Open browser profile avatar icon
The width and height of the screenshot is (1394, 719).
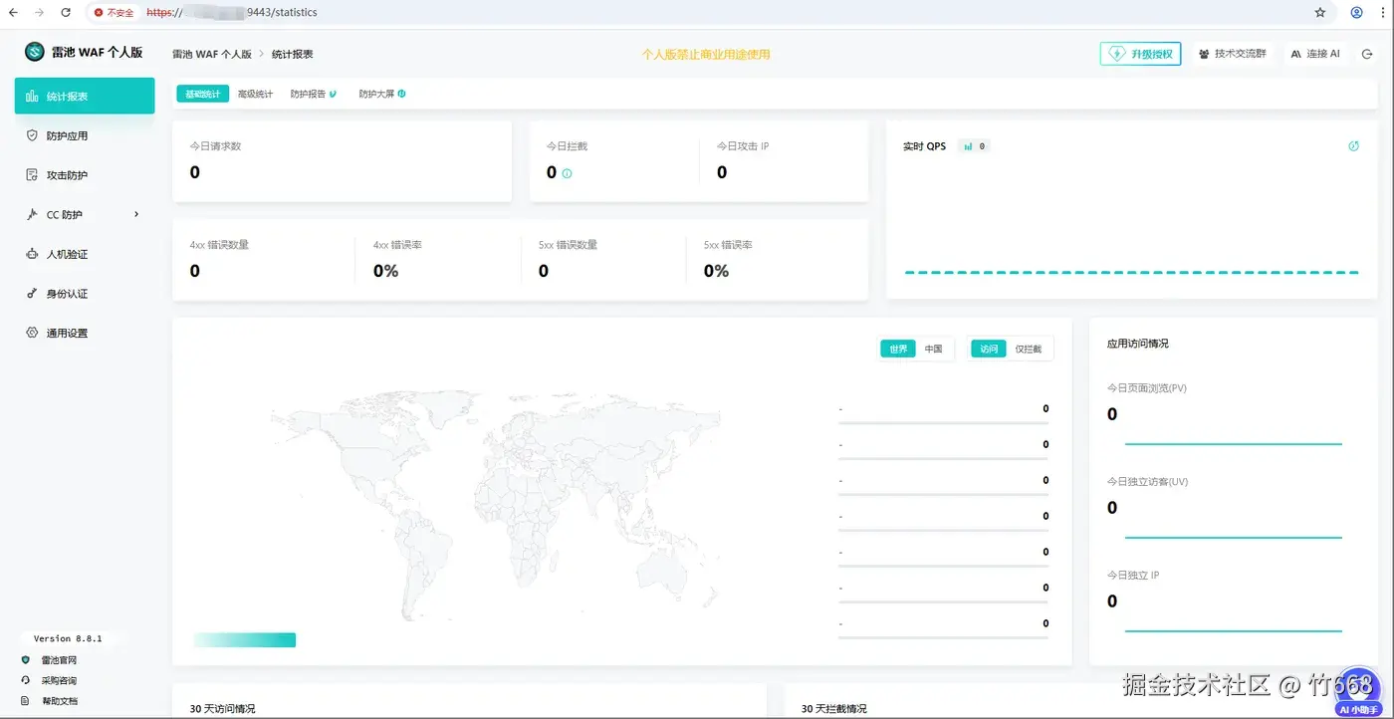coord(1356,13)
